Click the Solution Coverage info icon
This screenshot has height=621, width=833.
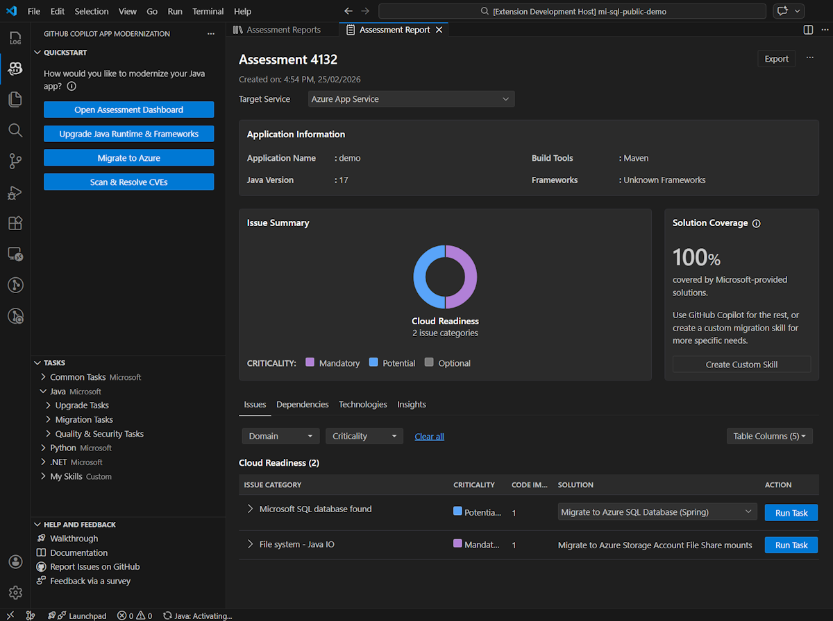click(x=757, y=223)
